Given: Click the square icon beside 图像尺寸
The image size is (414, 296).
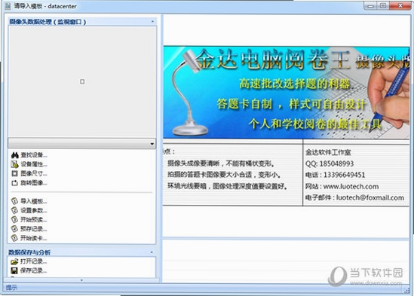Looking at the screenshot, I should click(14, 173).
